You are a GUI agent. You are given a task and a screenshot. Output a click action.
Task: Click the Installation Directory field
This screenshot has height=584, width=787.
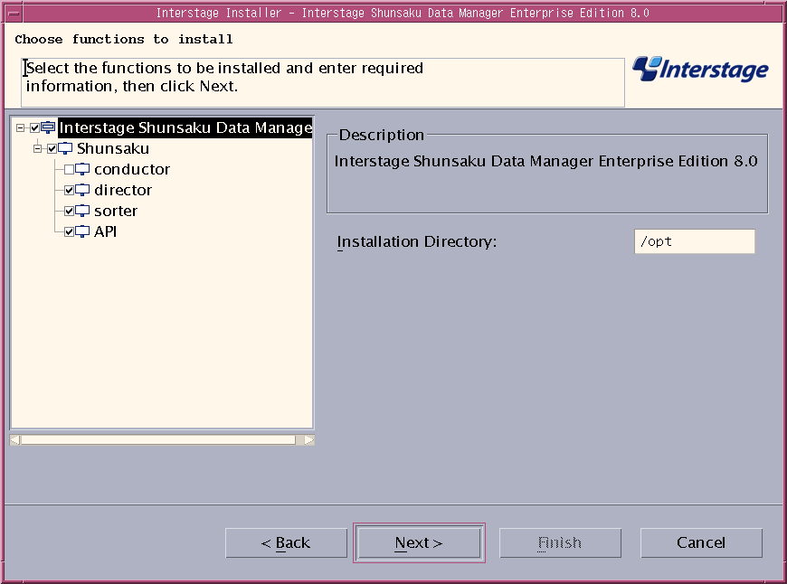[695, 241]
